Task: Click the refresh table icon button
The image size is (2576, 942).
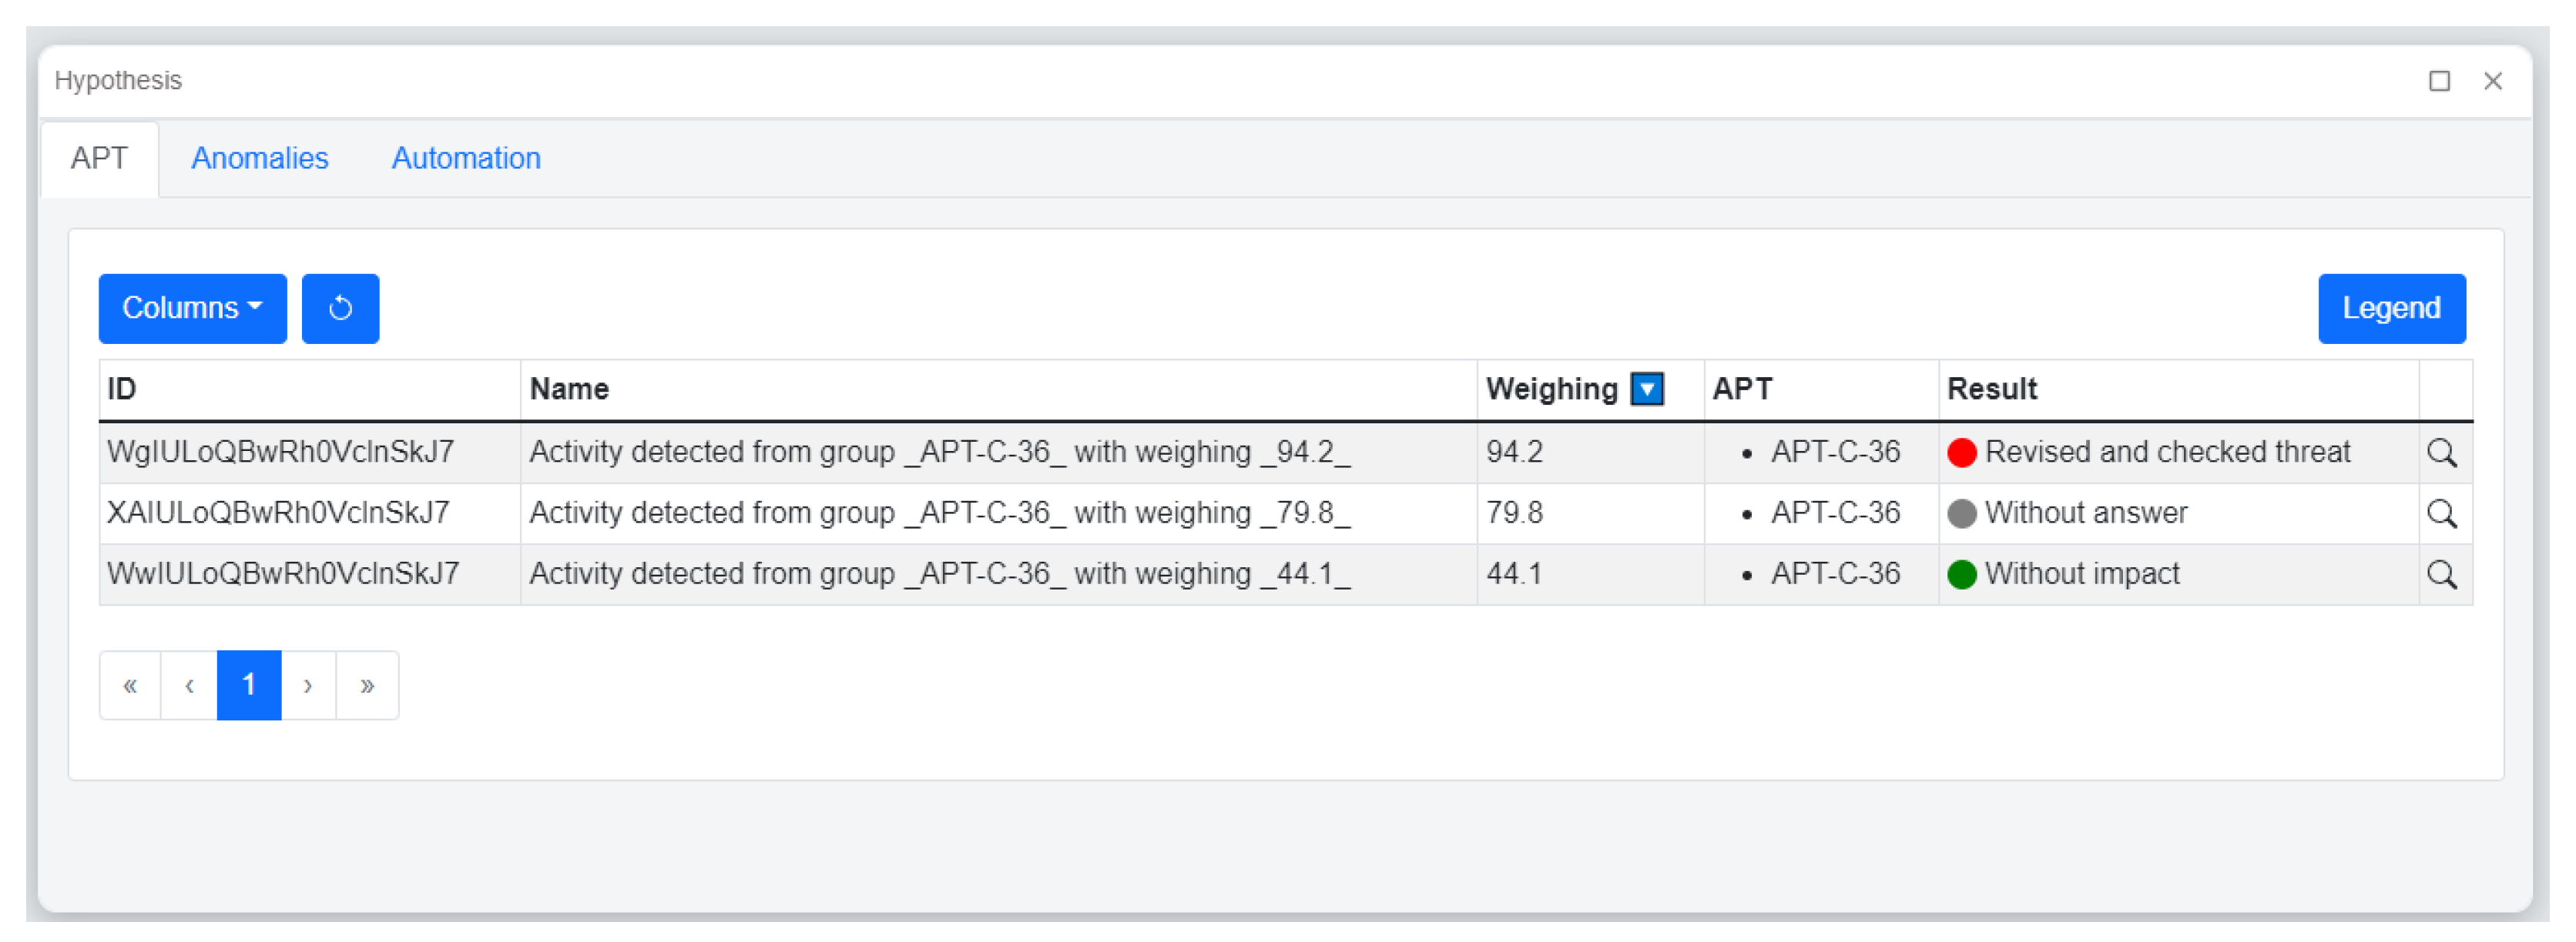Action: point(340,308)
